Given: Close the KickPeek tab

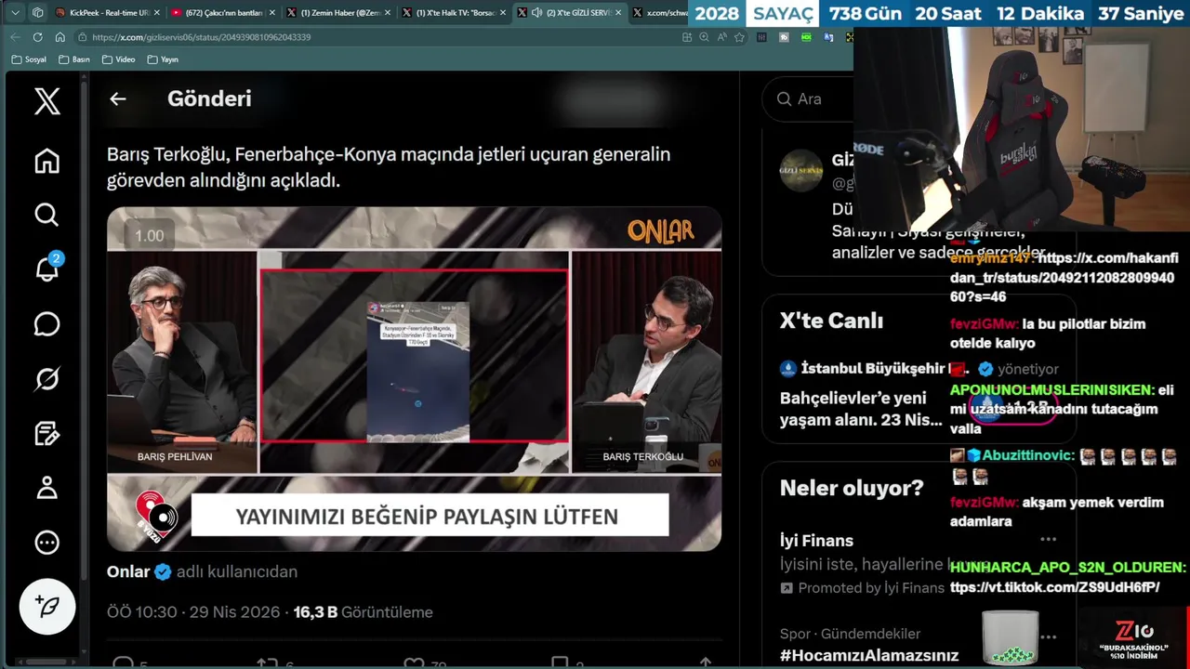Looking at the screenshot, I should (155, 13).
